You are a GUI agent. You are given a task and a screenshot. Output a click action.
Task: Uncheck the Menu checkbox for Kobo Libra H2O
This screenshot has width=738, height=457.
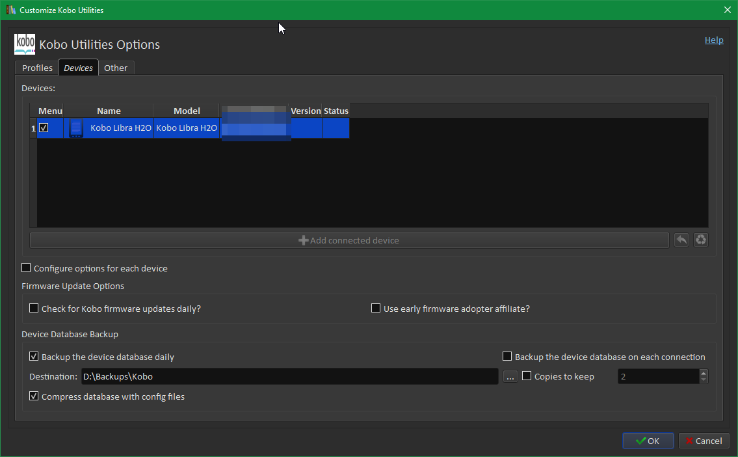pyautogui.click(x=44, y=128)
